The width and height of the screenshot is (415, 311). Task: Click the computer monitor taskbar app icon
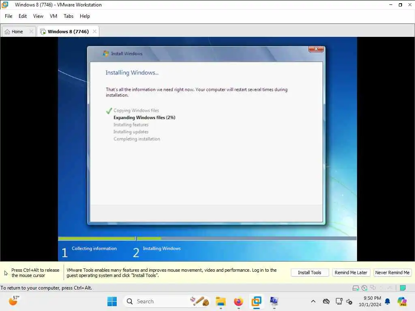coord(274,301)
